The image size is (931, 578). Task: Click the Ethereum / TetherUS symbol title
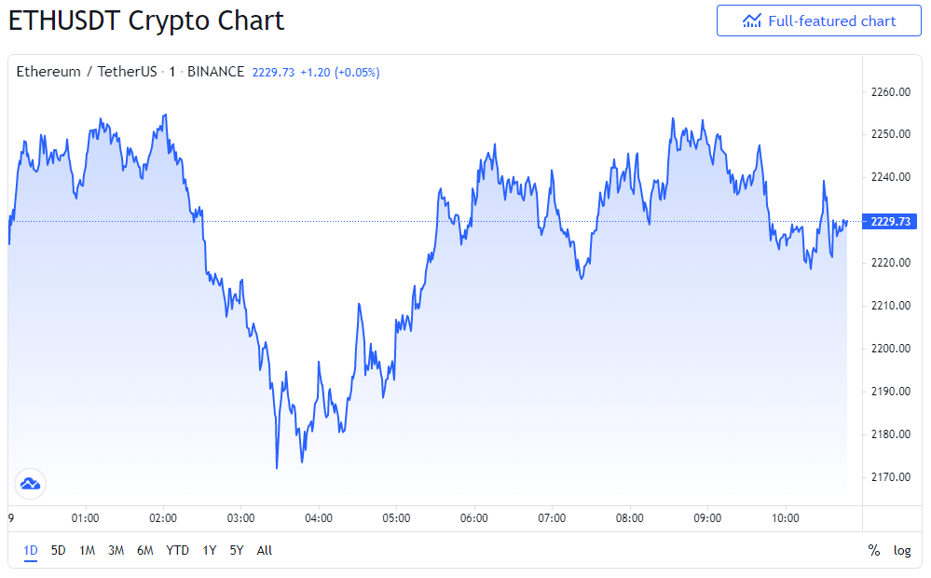[87, 72]
